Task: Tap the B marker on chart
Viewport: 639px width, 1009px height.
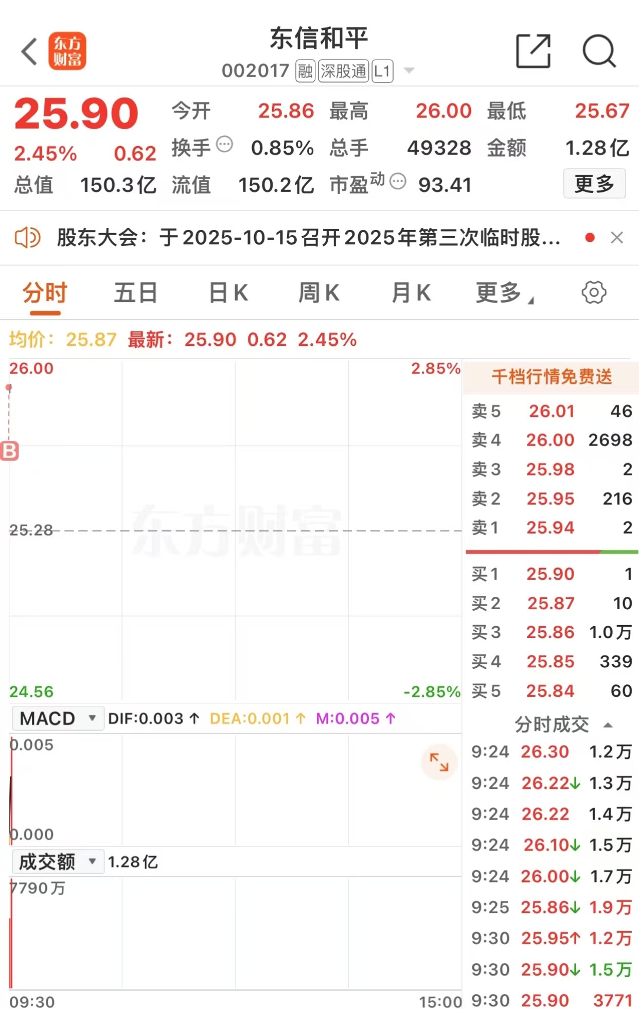Action: click(9, 451)
